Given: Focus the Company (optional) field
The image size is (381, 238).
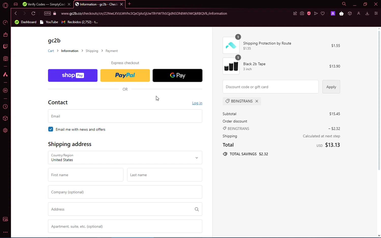Looking at the screenshot, I should click(125, 192).
